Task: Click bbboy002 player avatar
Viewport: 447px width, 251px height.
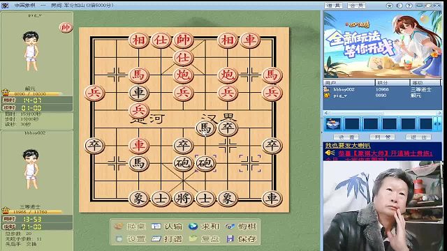Action: tap(31, 169)
